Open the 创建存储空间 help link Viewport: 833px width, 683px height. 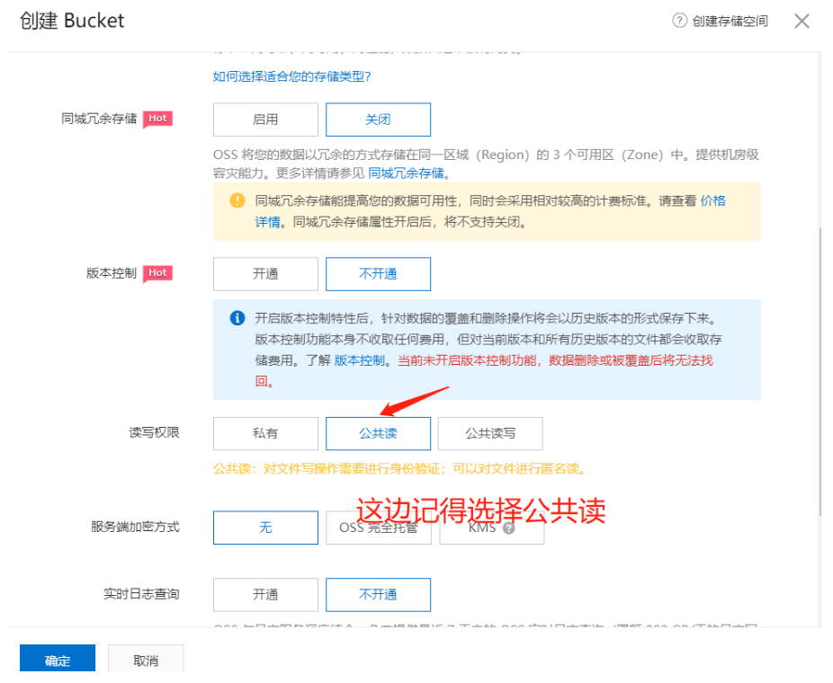[730, 22]
